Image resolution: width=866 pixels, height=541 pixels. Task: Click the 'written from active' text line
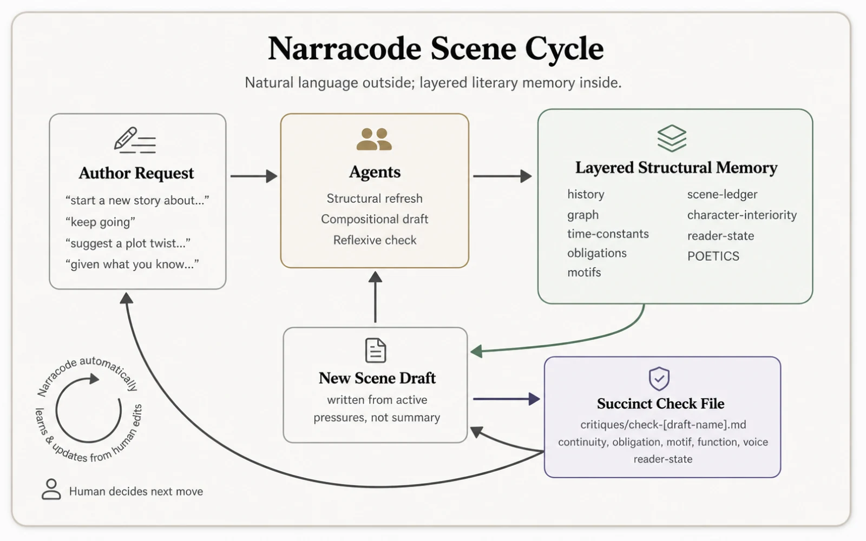(377, 400)
